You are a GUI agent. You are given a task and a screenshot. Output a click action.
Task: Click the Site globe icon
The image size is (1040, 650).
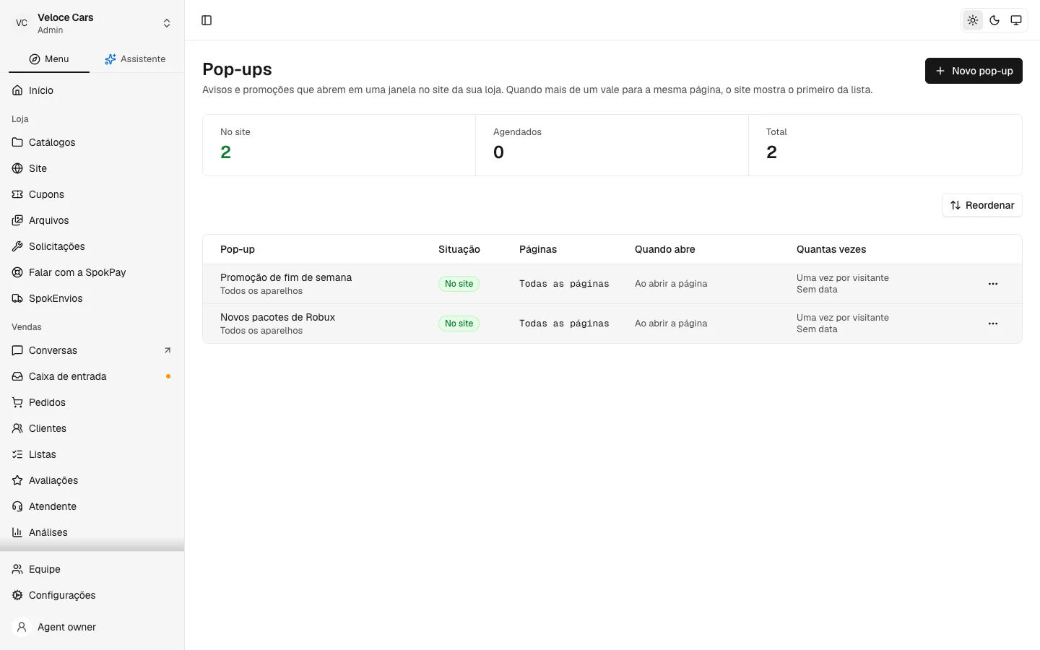17,168
